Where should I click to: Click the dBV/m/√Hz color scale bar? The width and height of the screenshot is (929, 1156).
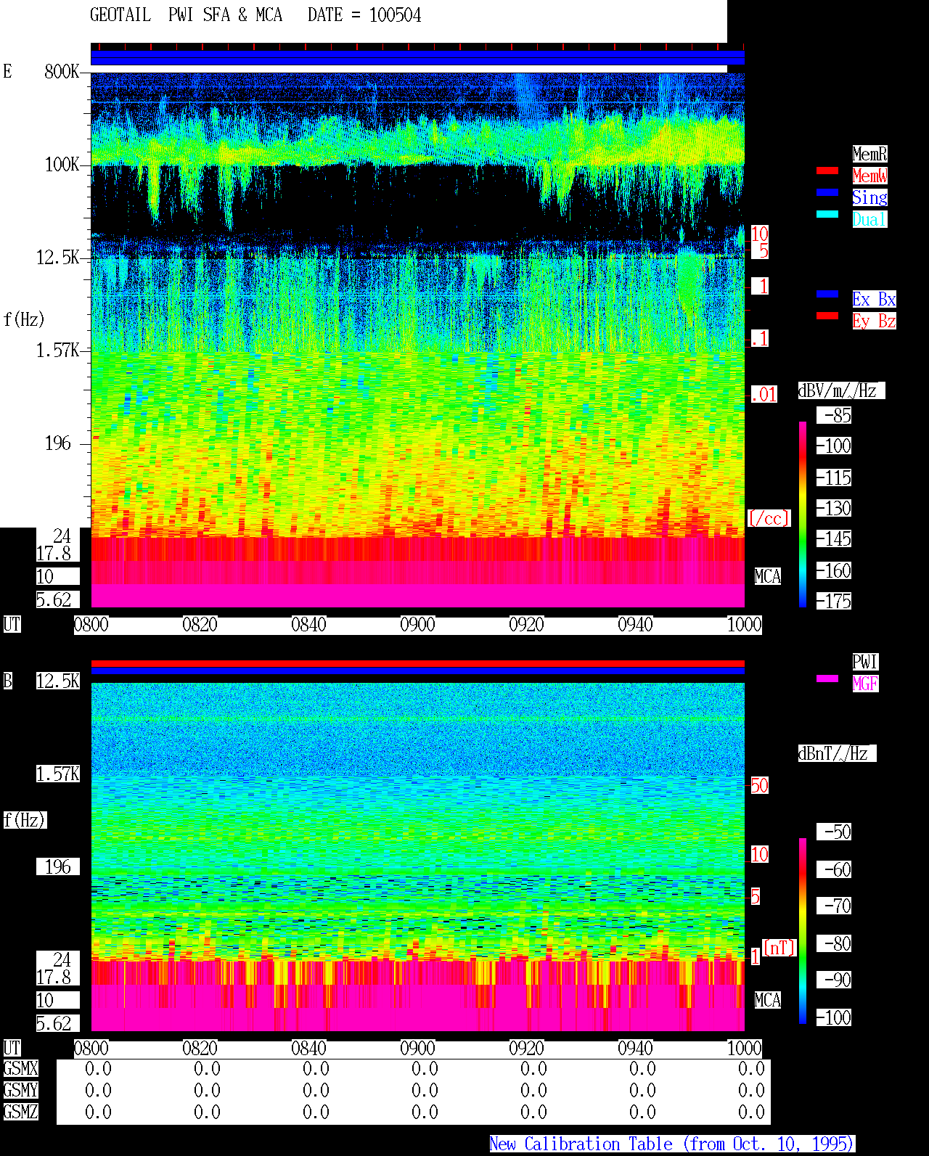tap(803, 514)
